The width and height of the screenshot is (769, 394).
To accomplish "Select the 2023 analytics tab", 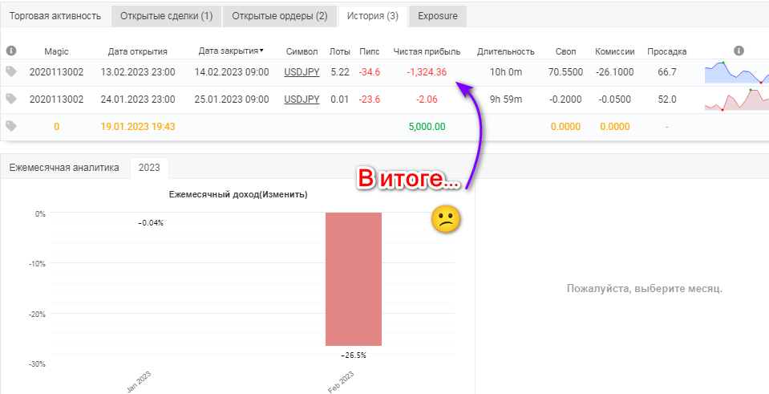I will [149, 168].
